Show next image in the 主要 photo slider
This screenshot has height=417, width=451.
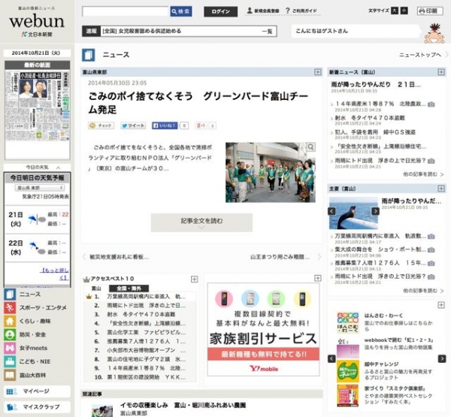coord(375,211)
